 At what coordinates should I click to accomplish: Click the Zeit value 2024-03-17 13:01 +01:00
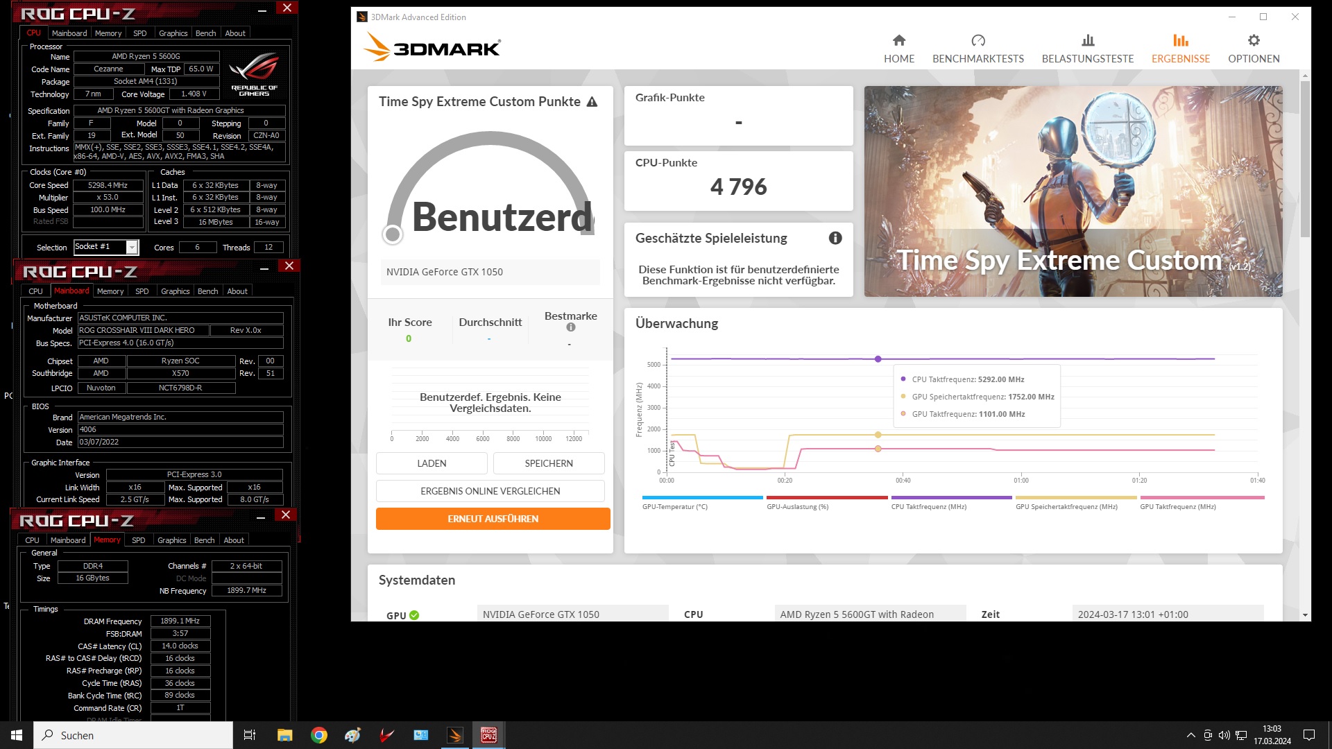[1168, 614]
